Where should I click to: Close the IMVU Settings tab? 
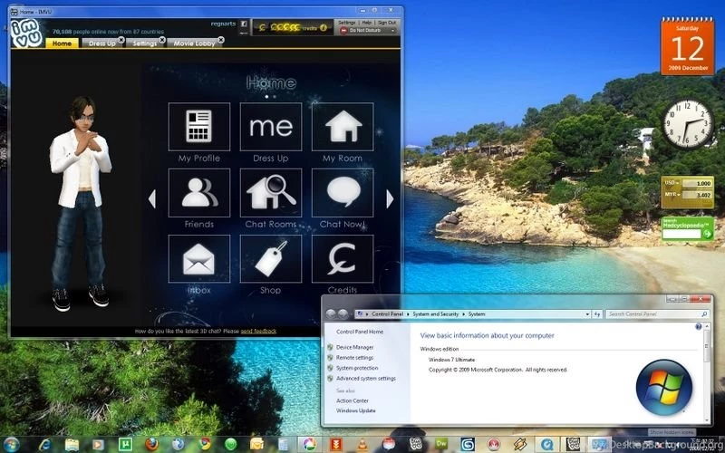point(162,40)
